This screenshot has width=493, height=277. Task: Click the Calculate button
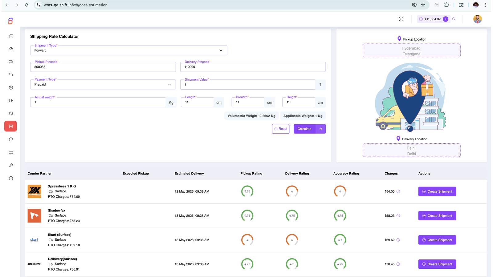click(x=310, y=129)
